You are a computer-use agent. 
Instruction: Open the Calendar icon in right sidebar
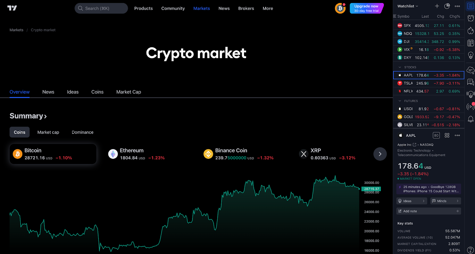(x=471, y=43)
